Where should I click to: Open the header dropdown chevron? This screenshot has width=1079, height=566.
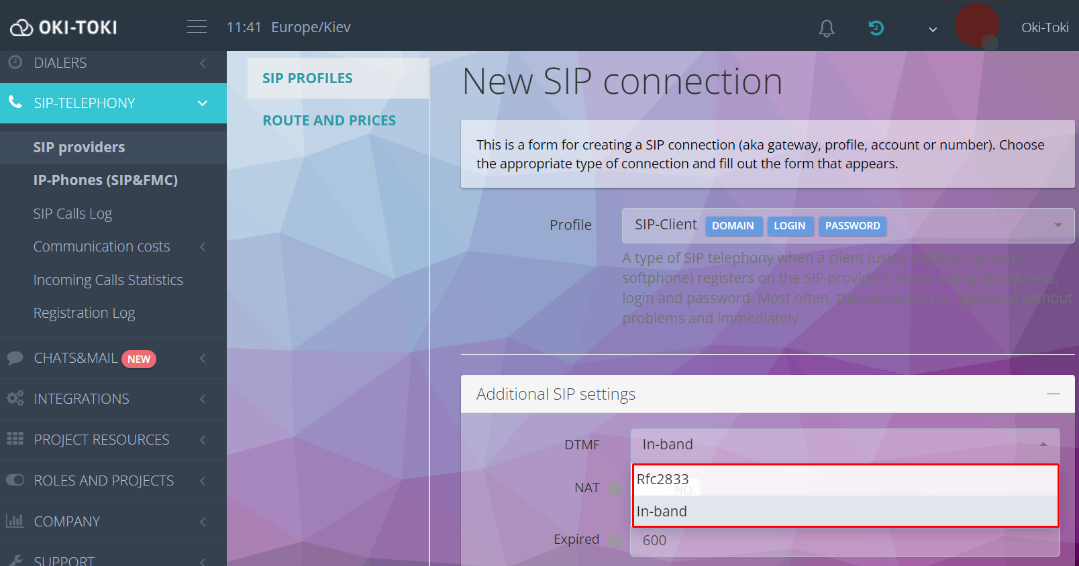(x=933, y=29)
